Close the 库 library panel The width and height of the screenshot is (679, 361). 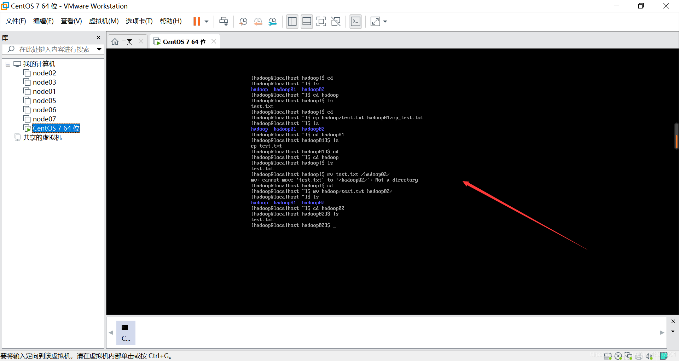[98, 38]
